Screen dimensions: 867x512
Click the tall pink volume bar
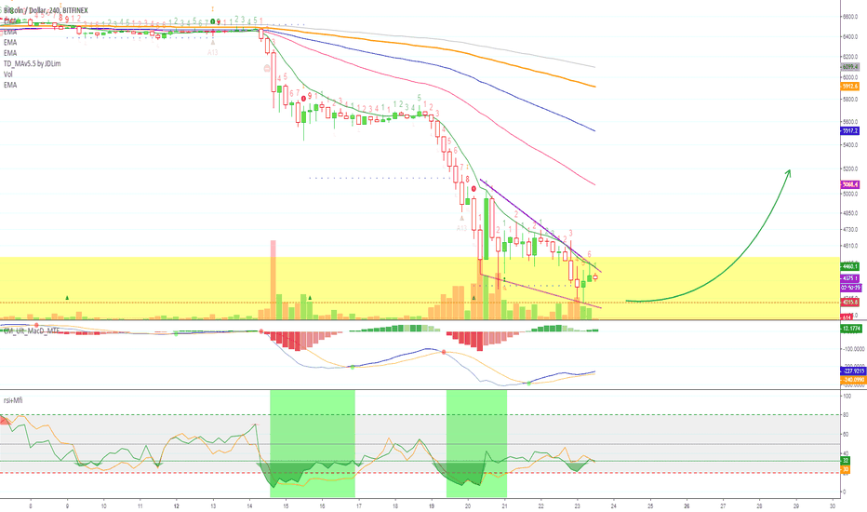tap(273, 280)
